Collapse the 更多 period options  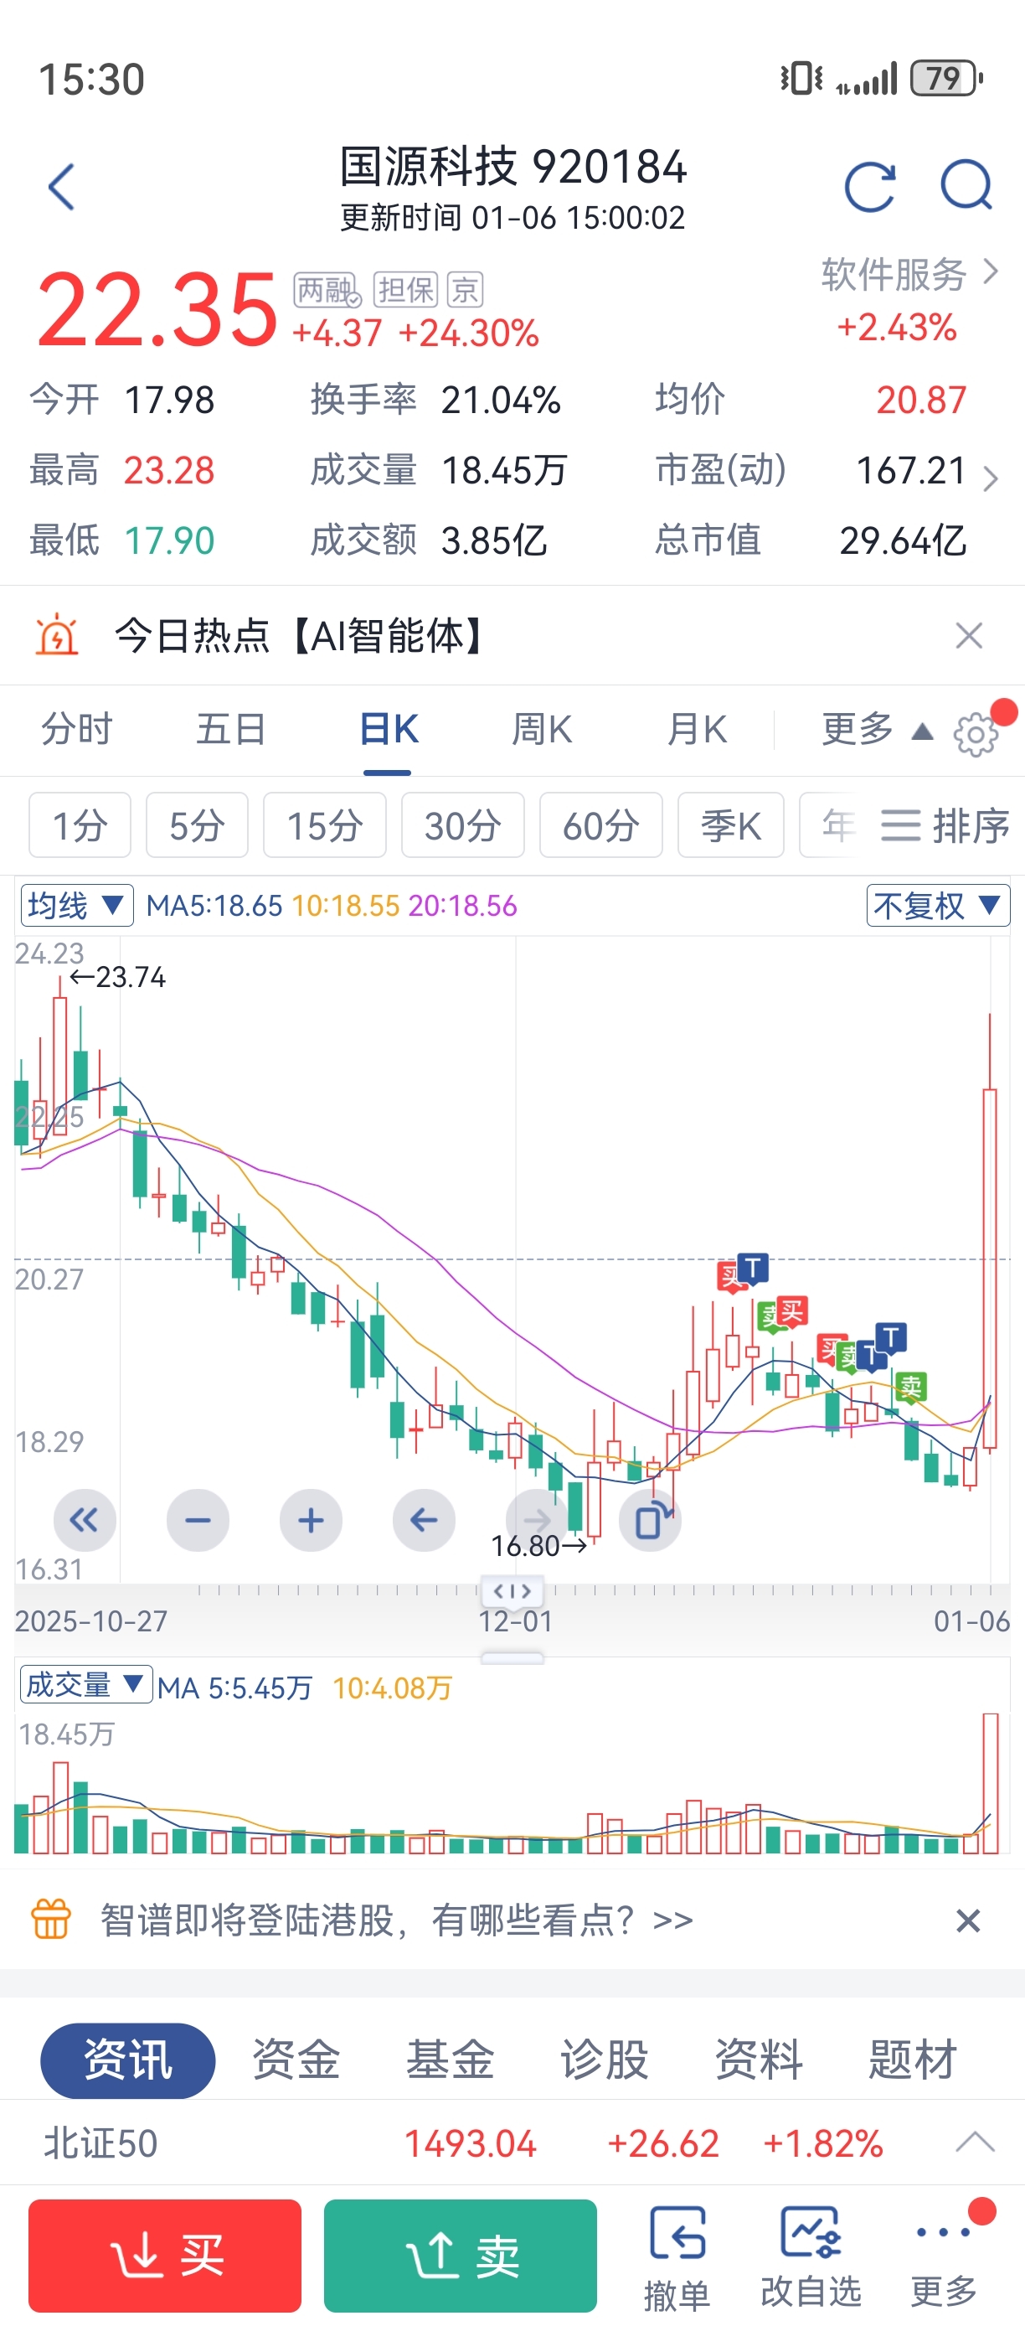(x=875, y=730)
